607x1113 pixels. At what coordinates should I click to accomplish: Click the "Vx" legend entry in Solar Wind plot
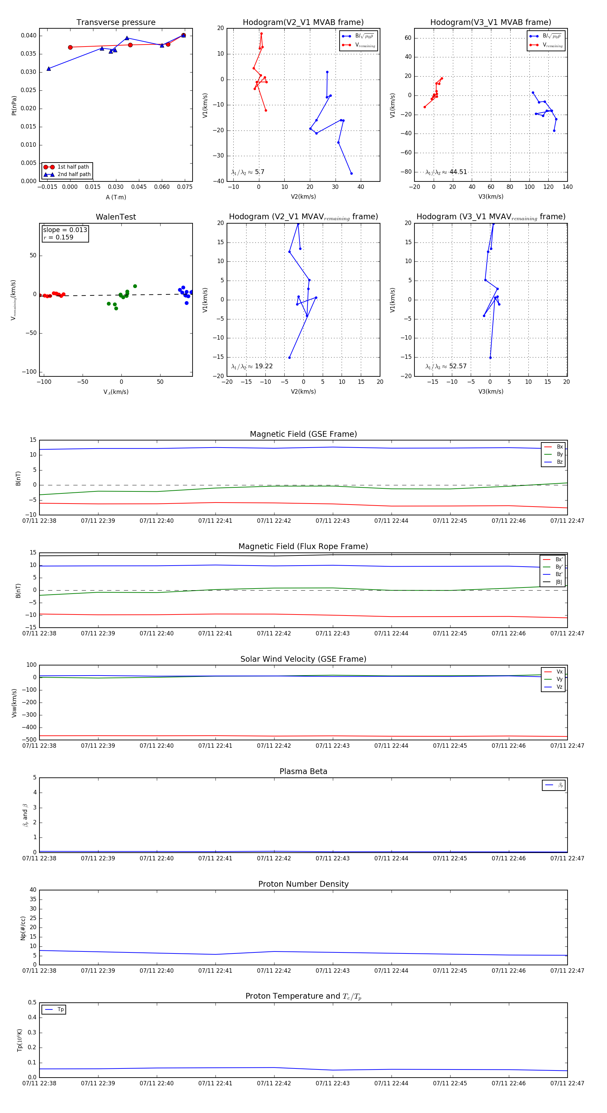coord(553,672)
